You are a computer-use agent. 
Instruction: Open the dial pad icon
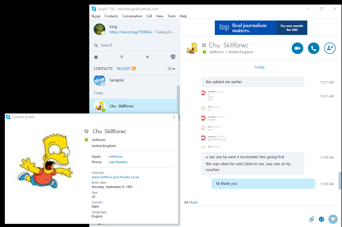(x=122, y=57)
